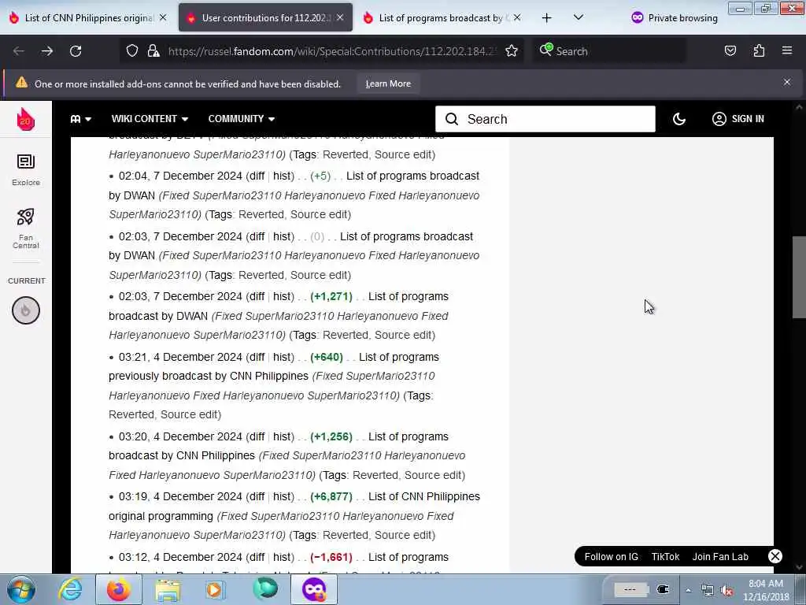Open the wiki home icon dropdown
The height and width of the screenshot is (605, 806).
(81, 119)
